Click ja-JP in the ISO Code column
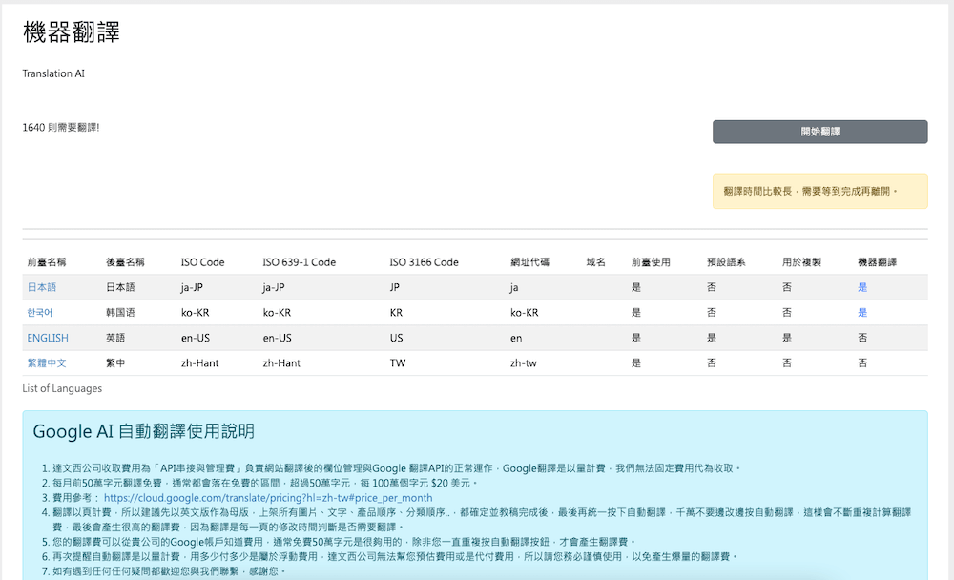Screen dimensions: 954x580 (192, 287)
